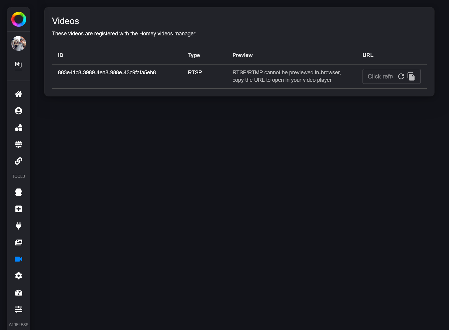Click the Homey rainbow ring logo
The height and width of the screenshot is (330, 449).
tap(19, 20)
